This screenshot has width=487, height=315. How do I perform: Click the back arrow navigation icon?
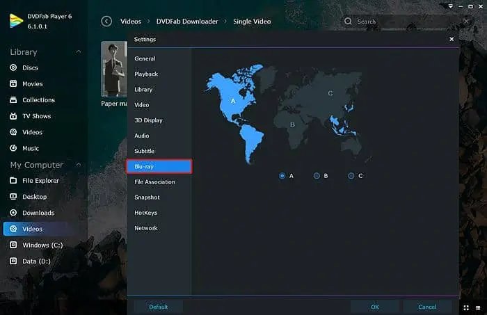coord(106,22)
